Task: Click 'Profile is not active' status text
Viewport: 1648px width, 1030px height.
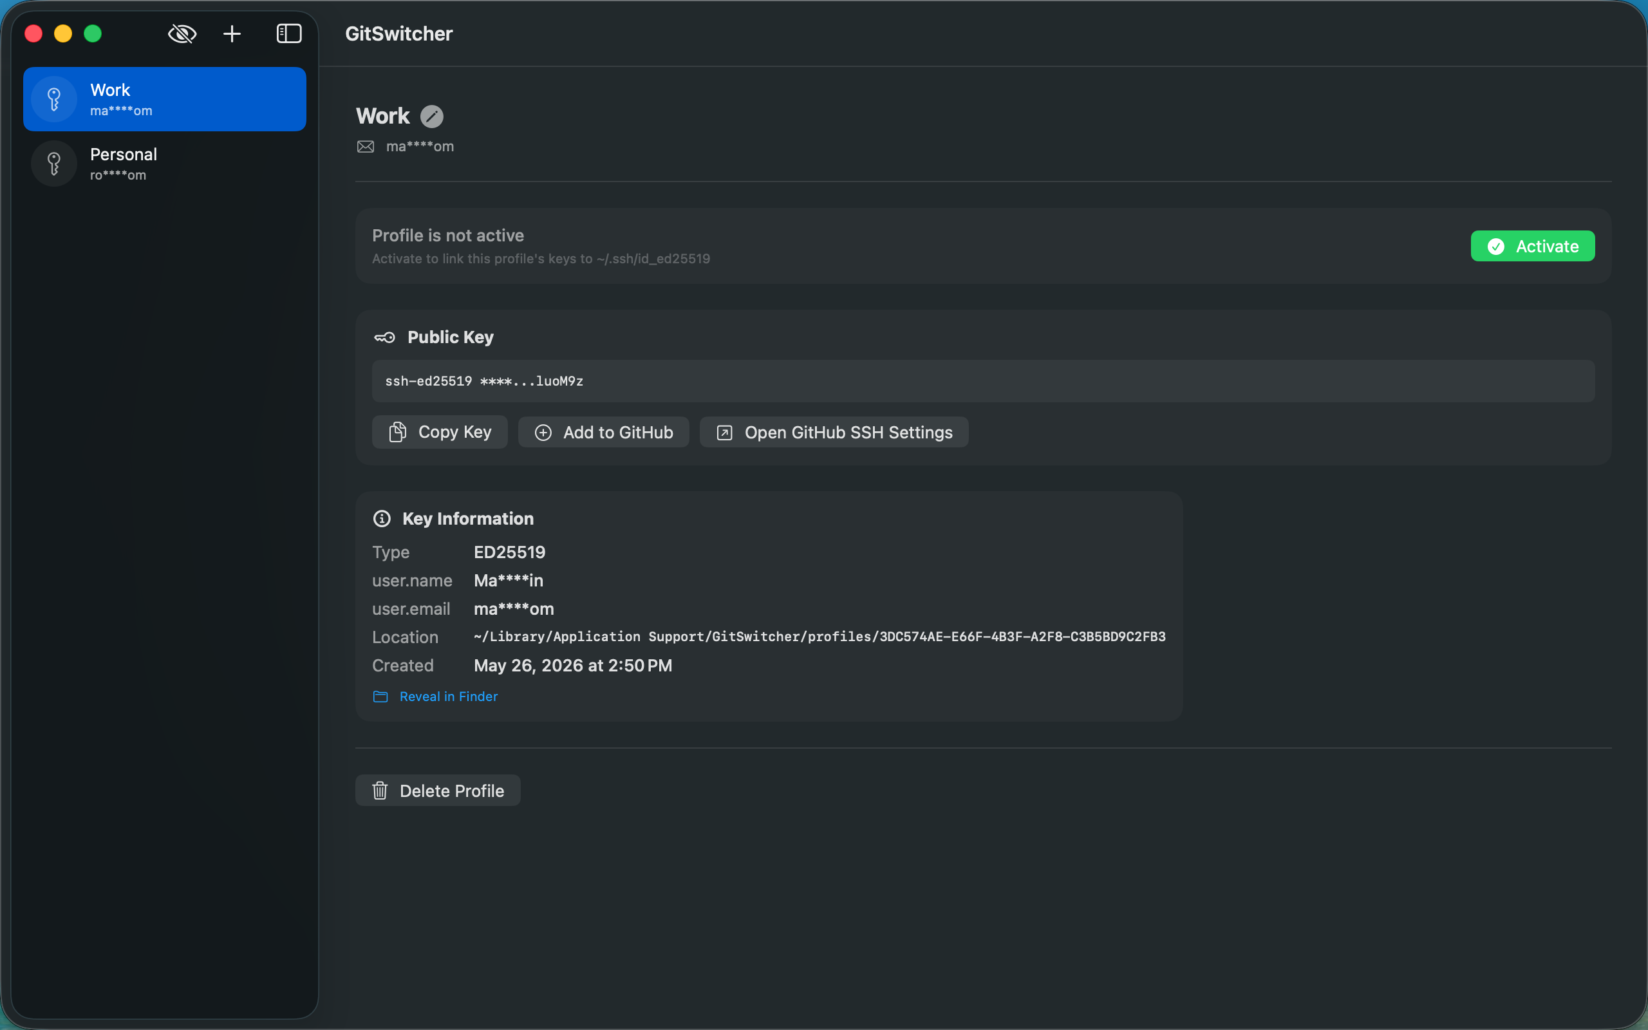Action: click(x=448, y=235)
